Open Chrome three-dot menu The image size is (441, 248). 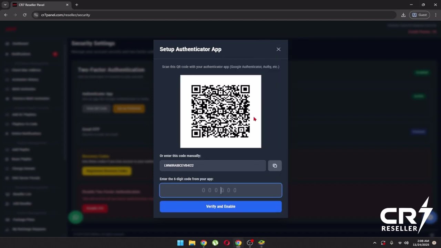coord(435,15)
